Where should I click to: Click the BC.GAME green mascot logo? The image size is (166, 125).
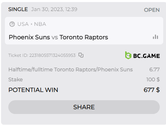click(x=128, y=55)
